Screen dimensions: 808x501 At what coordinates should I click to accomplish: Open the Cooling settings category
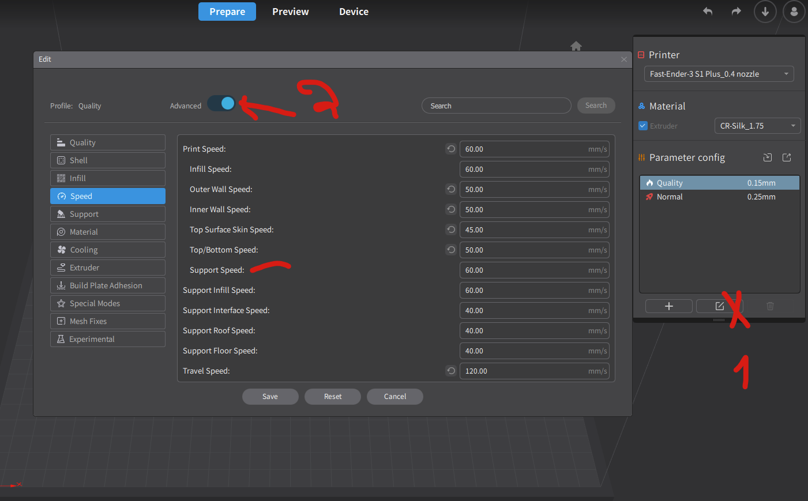point(108,250)
